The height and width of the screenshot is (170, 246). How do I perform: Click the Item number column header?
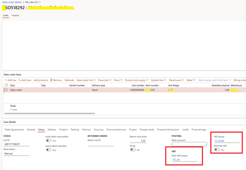pos(152,86)
